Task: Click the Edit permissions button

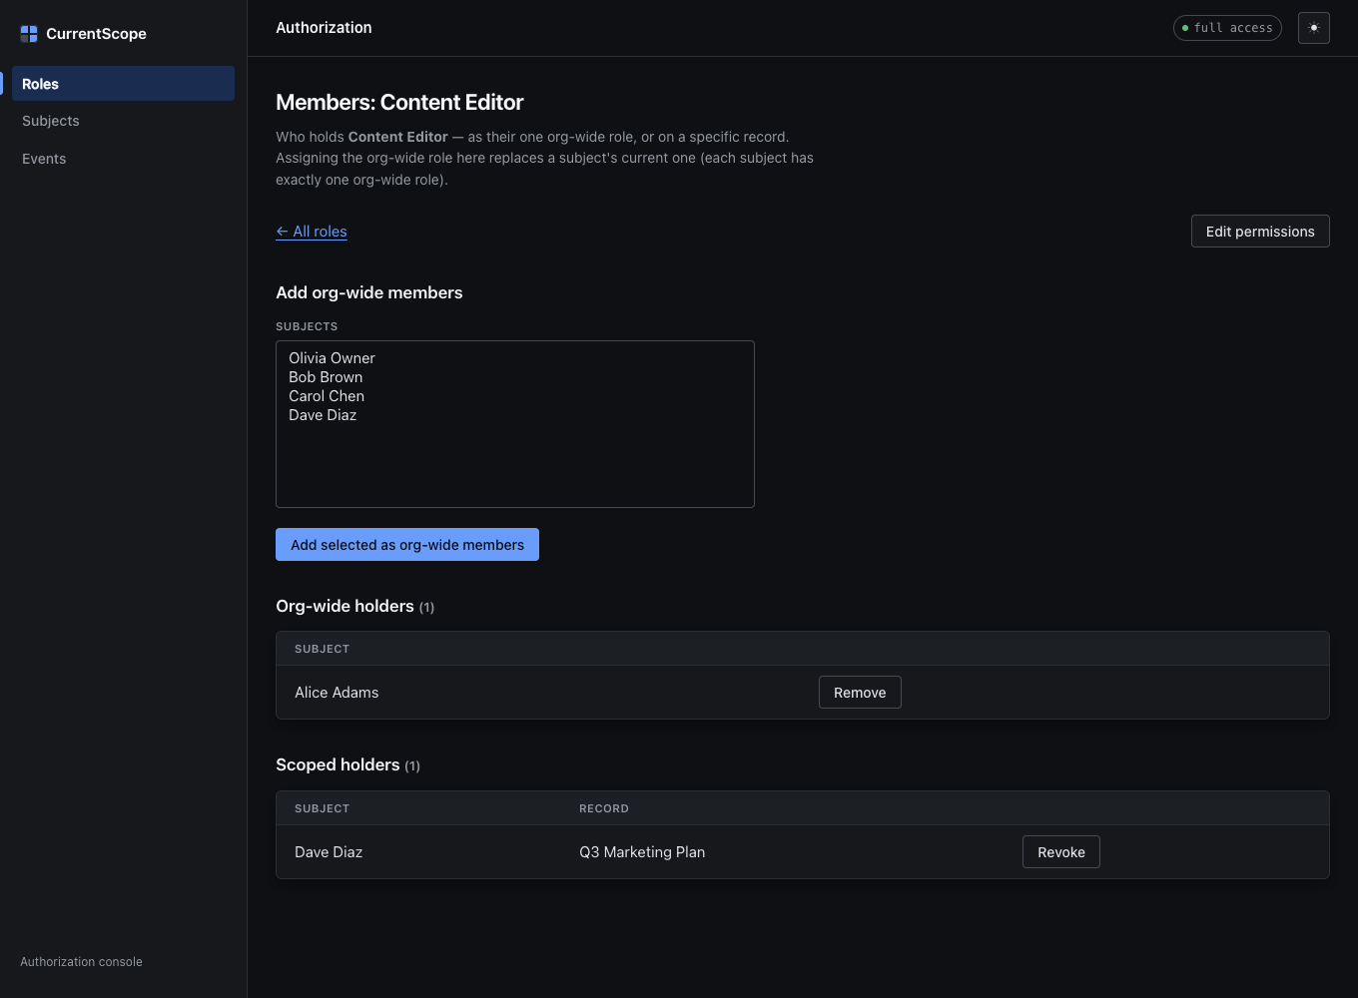Action: click(x=1260, y=232)
